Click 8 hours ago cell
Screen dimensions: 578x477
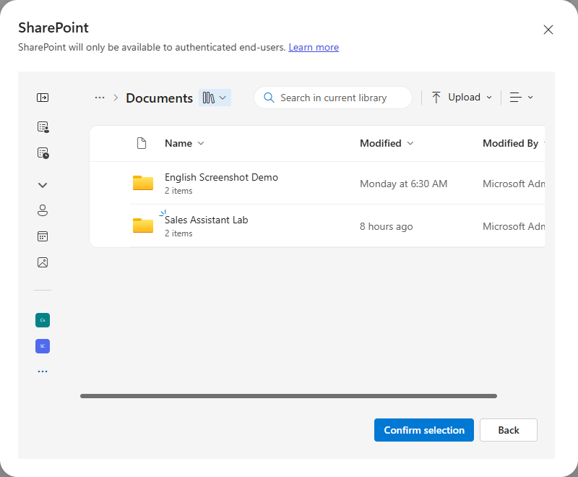386,226
